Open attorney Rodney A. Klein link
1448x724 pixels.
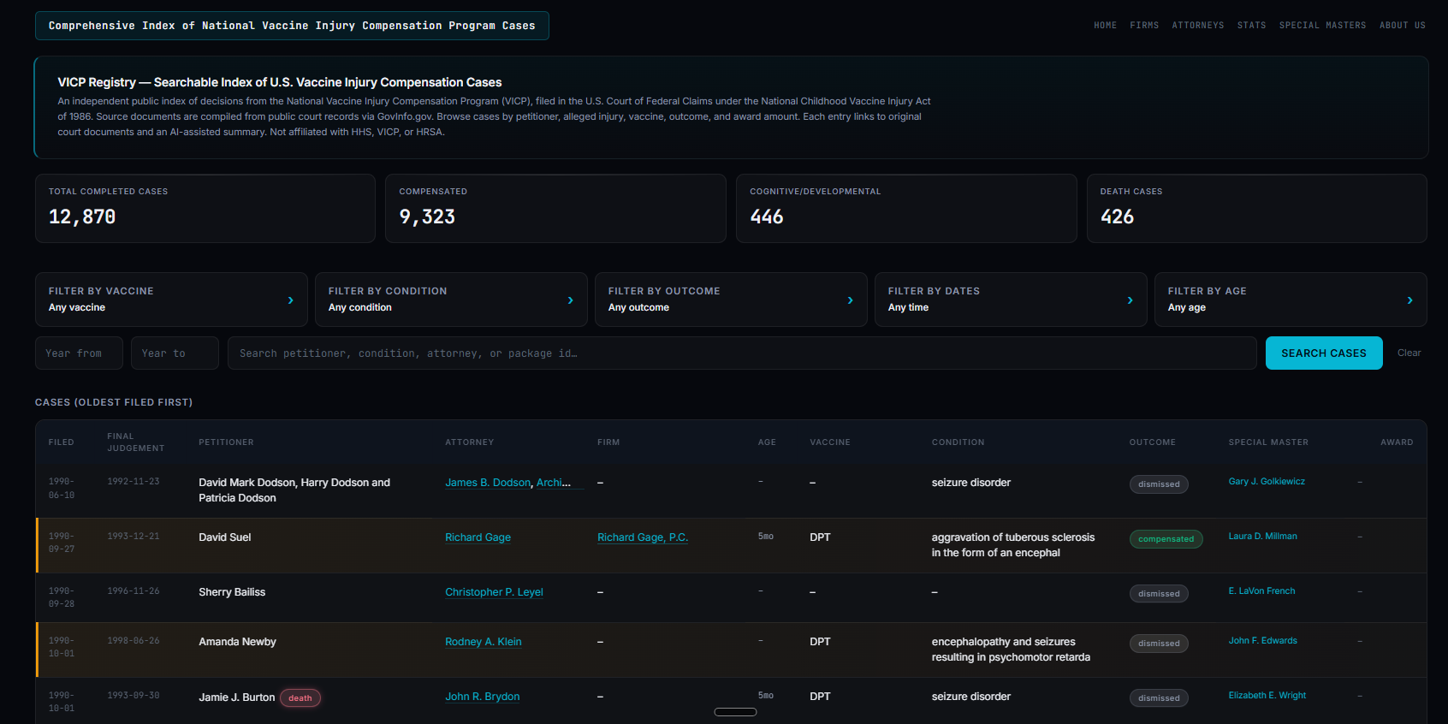(483, 642)
